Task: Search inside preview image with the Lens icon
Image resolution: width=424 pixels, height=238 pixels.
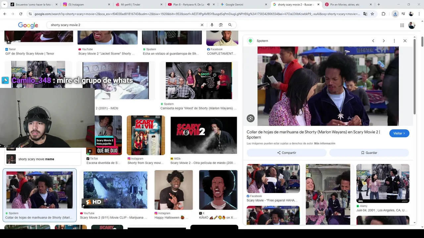Action: coord(251,118)
